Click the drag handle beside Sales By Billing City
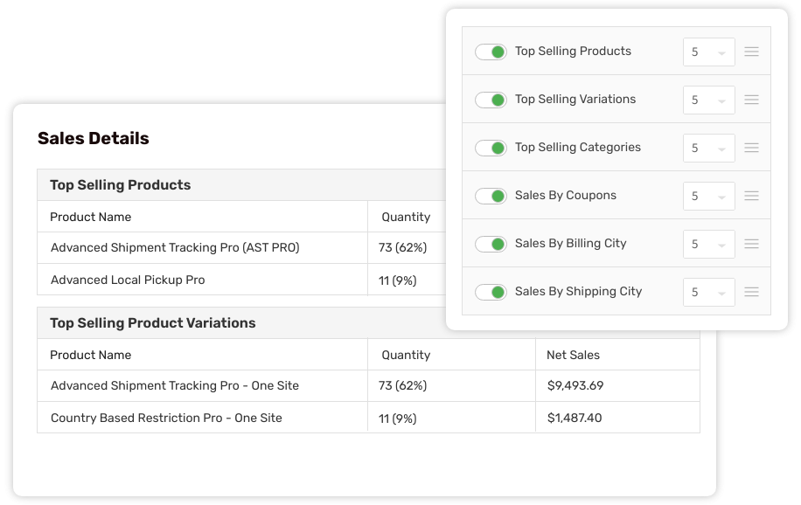801x505 pixels. tap(751, 244)
